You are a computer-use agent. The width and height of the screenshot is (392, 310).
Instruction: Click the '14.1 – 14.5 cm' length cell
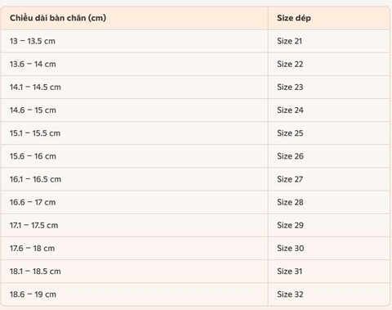tap(135, 88)
